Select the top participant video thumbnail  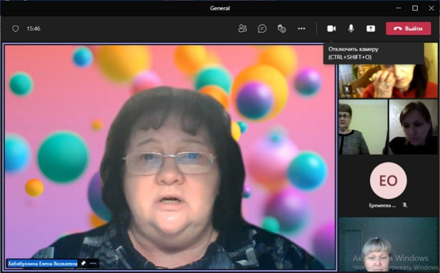point(388,78)
